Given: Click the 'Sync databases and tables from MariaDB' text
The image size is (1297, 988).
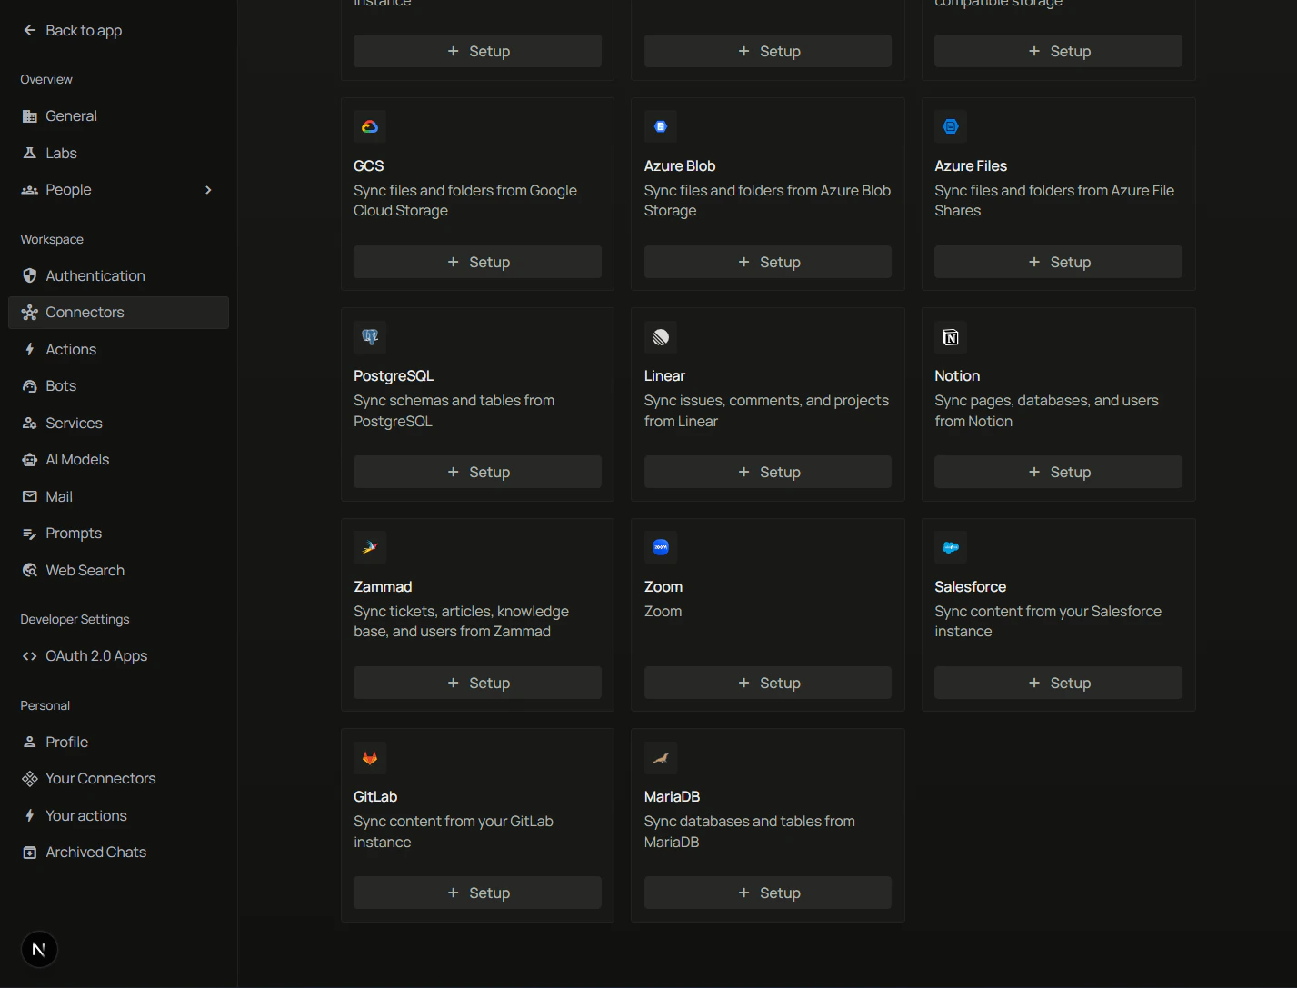Looking at the screenshot, I should [750, 832].
